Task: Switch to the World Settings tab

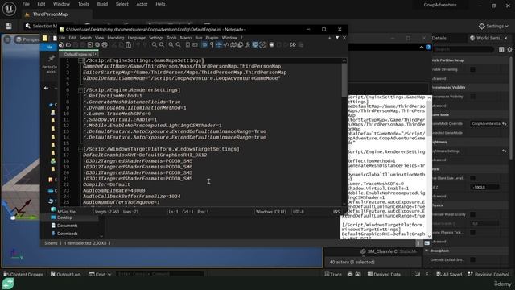Action: click(488, 38)
